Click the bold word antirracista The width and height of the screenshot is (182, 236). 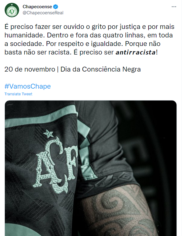point(135,52)
